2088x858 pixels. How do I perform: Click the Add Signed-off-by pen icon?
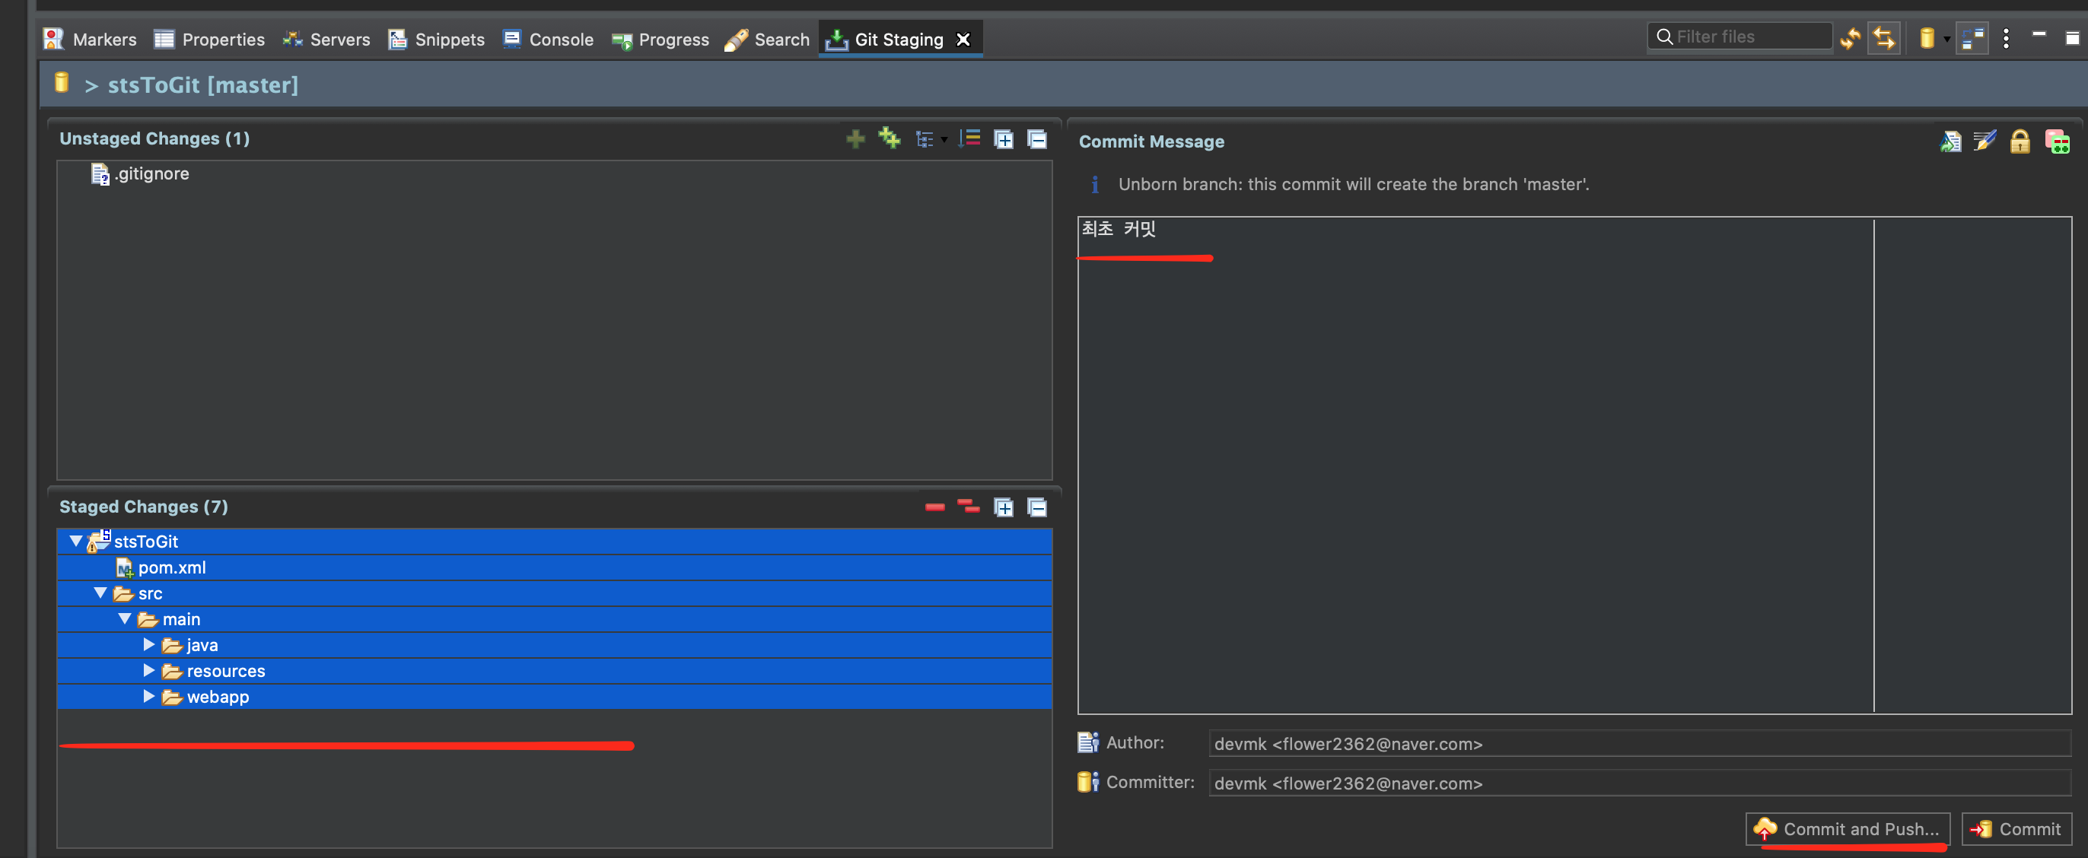[1985, 141]
